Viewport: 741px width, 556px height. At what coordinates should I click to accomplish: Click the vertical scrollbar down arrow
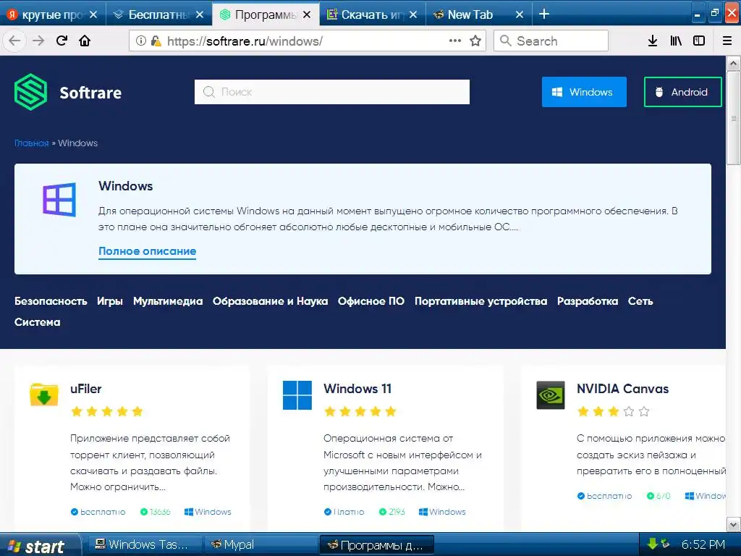point(733,524)
